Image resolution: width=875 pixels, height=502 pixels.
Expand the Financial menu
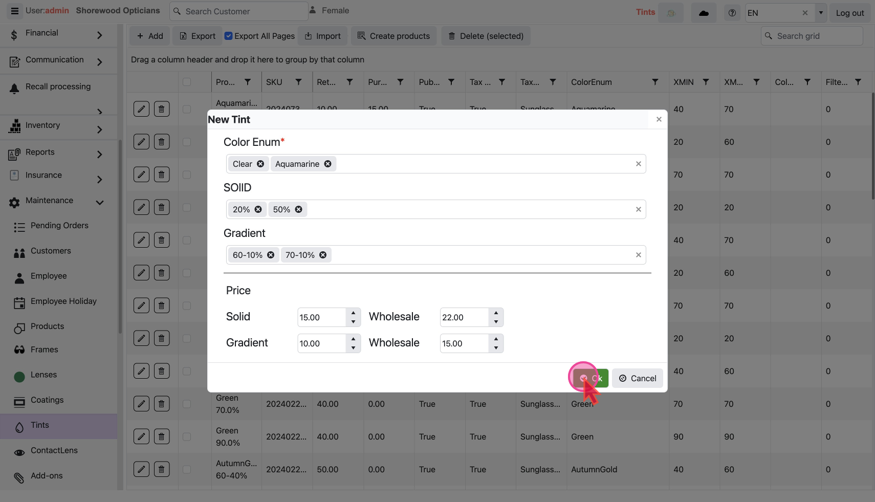(x=100, y=35)
